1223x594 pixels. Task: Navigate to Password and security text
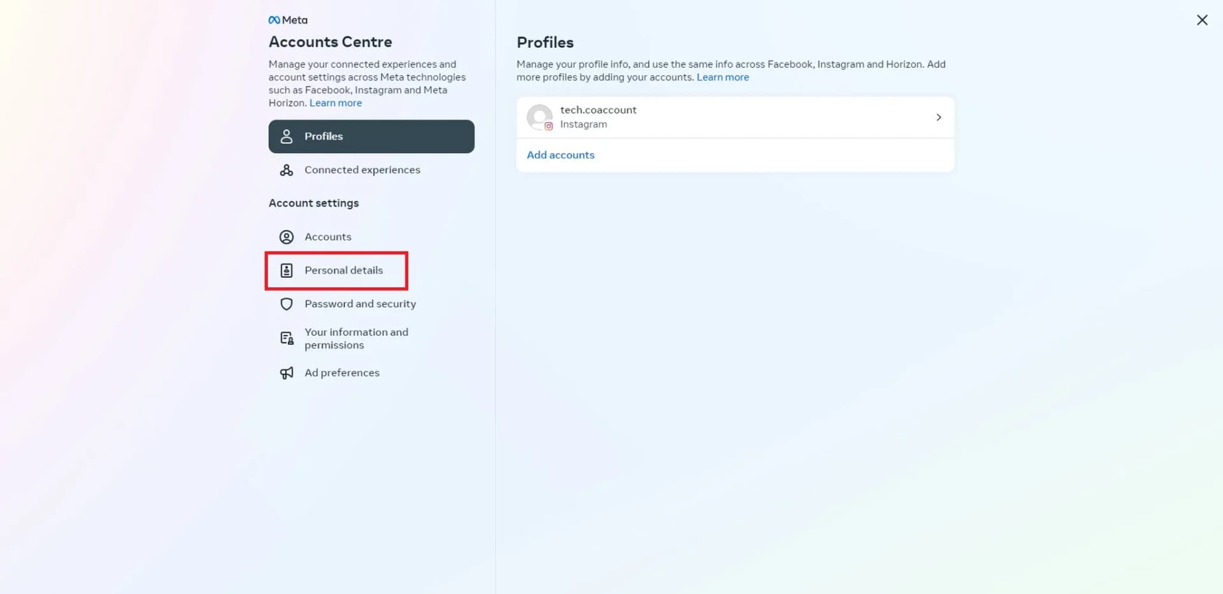(x=360, y=304)
